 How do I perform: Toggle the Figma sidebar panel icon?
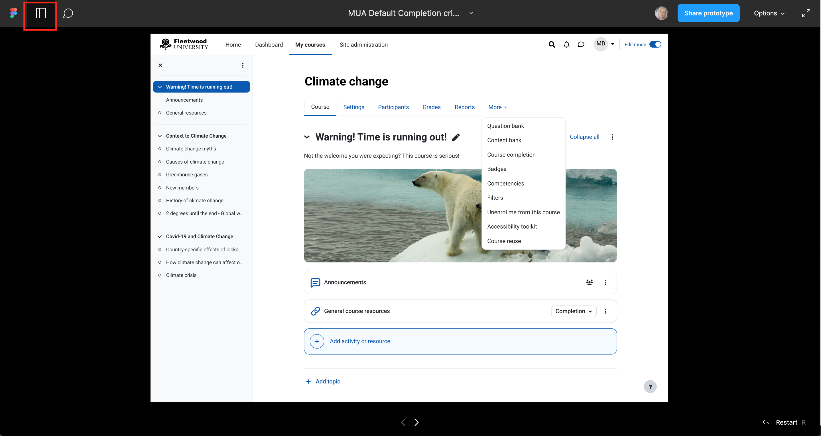tap(41, 13)
